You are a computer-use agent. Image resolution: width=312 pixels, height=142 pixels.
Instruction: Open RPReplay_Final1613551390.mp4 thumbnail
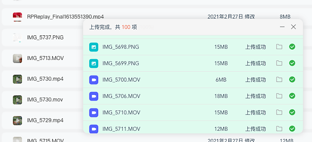click(x=17, y=17)
